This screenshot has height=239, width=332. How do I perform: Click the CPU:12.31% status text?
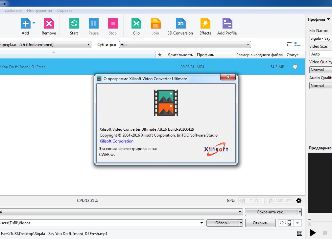coord(87,200)
